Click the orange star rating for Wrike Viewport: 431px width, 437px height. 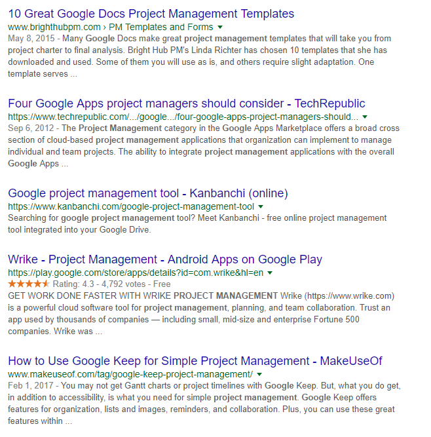tap(29, 284)
